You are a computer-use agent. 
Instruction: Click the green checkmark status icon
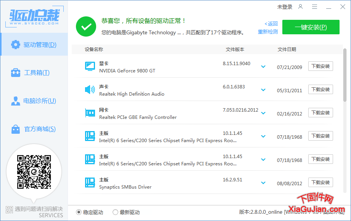pos(86,26)
